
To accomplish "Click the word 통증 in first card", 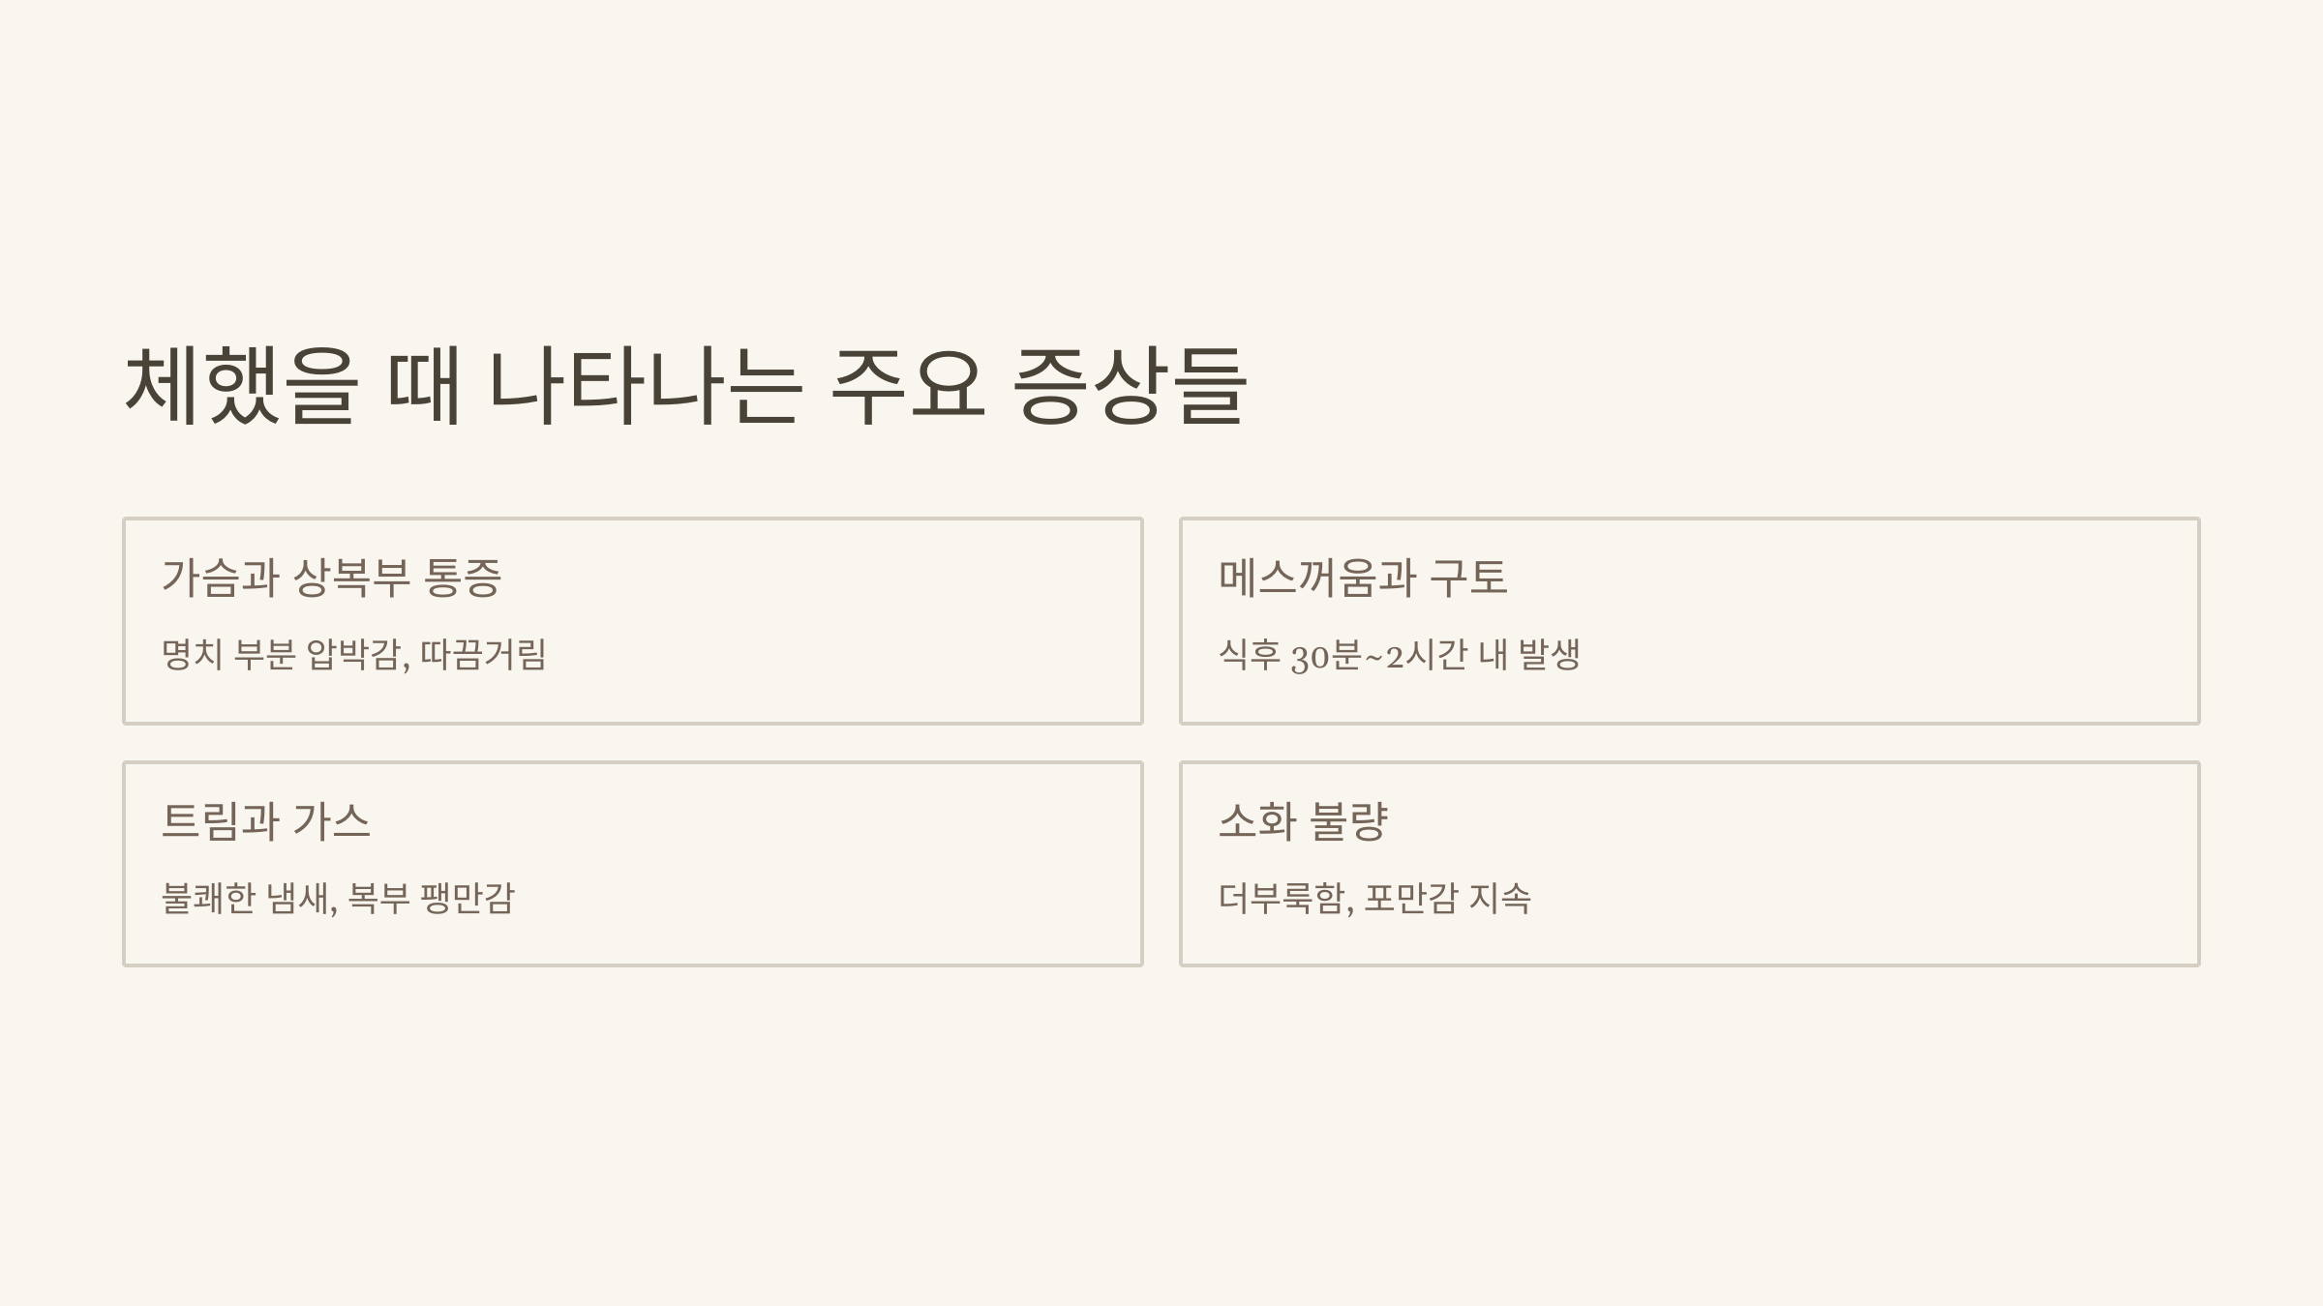I will click(x=463, y=578).
